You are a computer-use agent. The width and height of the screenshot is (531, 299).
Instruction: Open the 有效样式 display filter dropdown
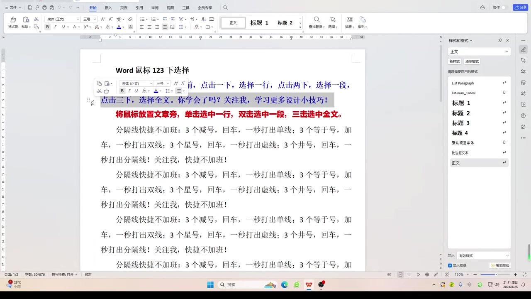[484, 256]
